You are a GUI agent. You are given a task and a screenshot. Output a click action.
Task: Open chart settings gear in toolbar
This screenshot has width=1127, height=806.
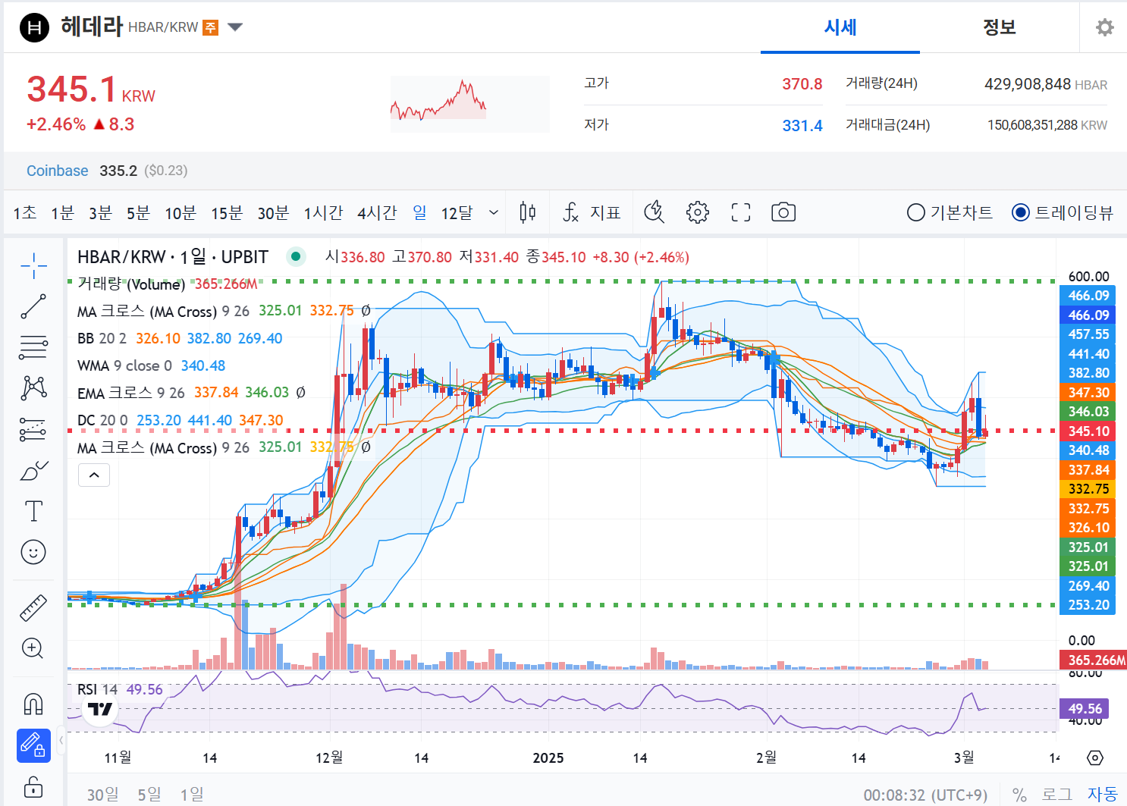click(x=697, y=212)
